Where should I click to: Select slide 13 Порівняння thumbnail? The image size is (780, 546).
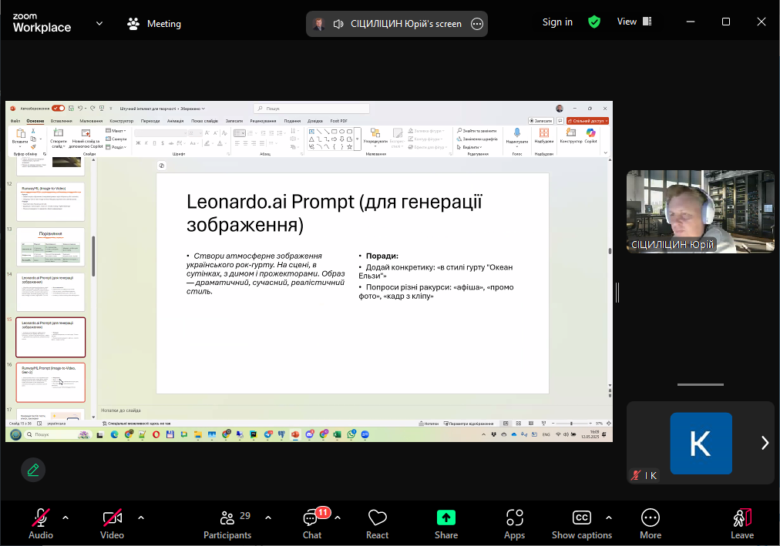(x=51, y=246)
